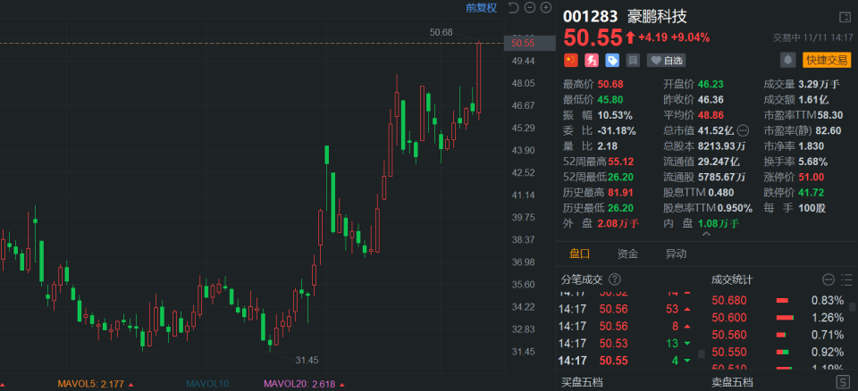Zoom in the K-line chart with plus icon
The height and width of the screenshot is (391, 858).
(545, 8)
